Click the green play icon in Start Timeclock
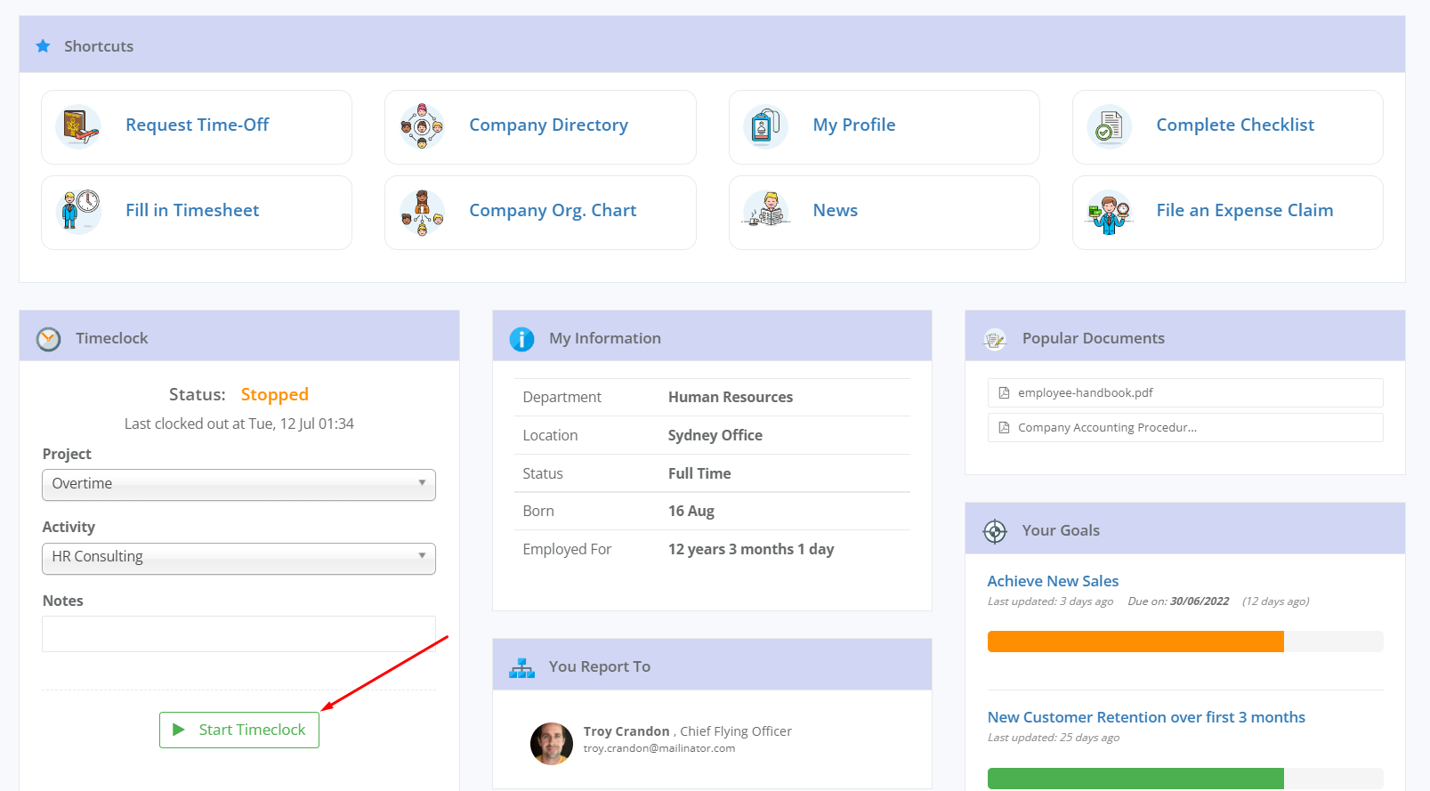 (x=179, y=730)
